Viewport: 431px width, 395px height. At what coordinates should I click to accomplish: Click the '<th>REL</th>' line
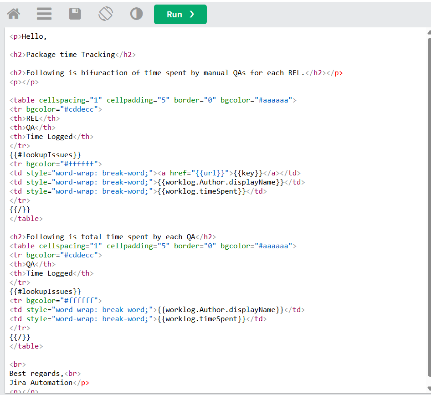click(x=35, y=118)
